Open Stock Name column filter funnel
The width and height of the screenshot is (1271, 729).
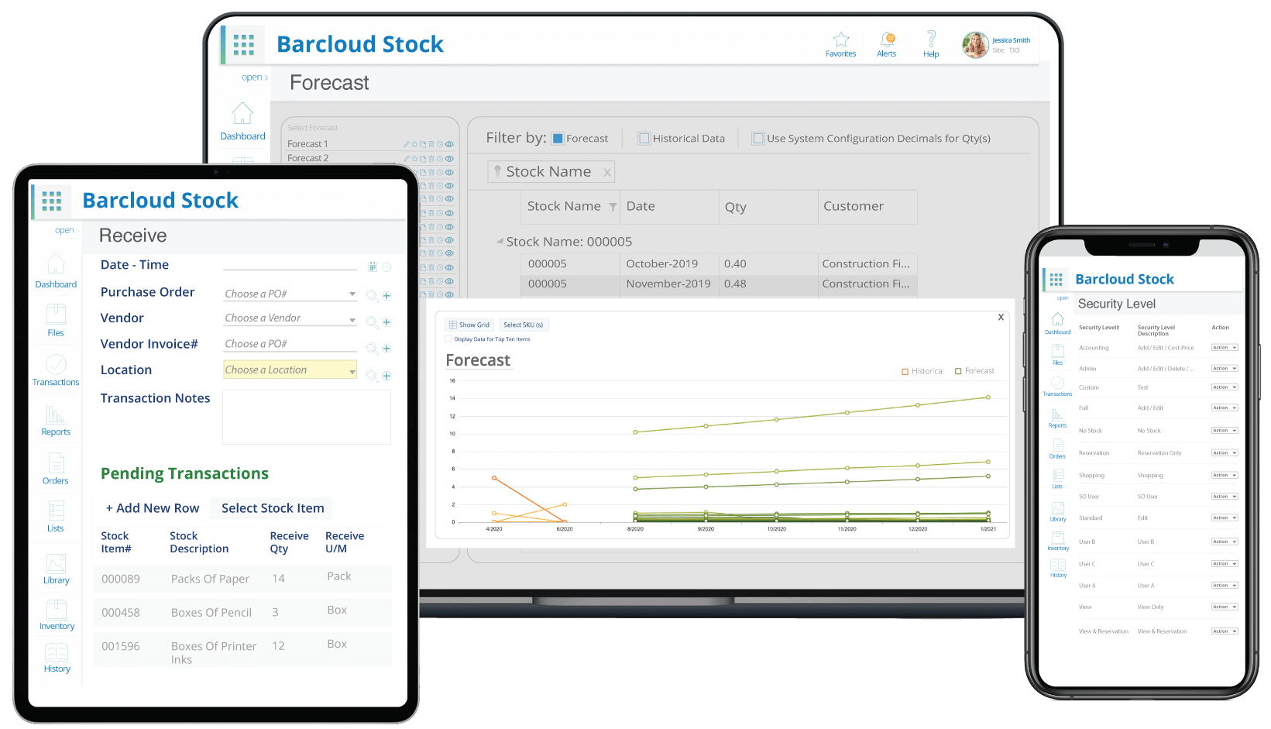click(x=613, y=207)
